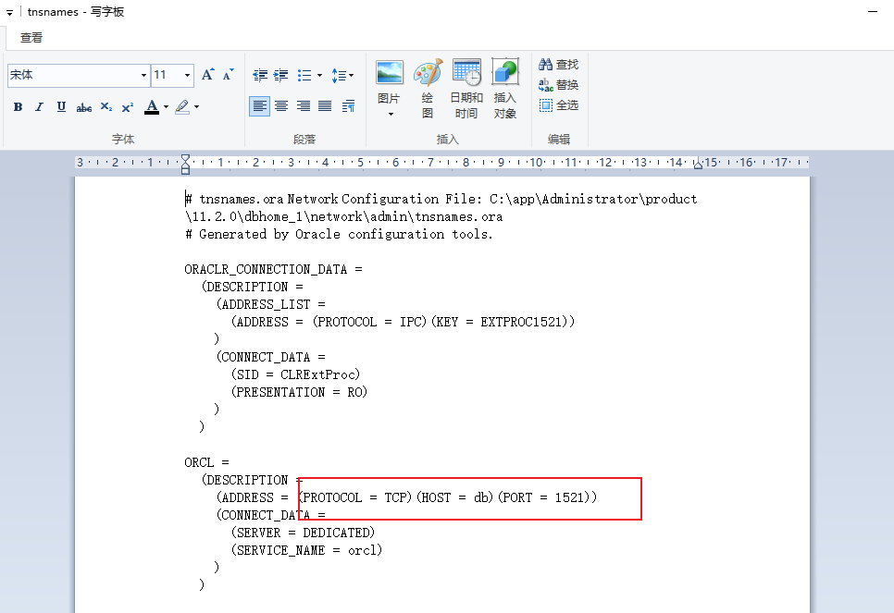This screenshot has width=894, height=613.
Task: Increase font size with grow font icon
Action: pyautogui.click(x=207, y=75)
